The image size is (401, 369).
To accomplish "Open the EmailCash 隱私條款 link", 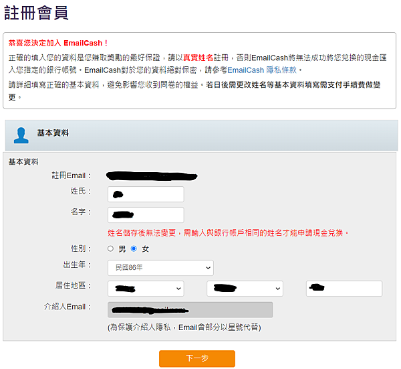I will (x=262, y=70).
